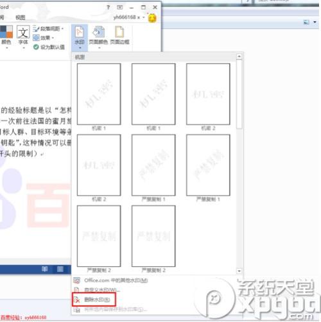Click the Word Help question mark icon

pyautogui.click(x=108, y=8)
